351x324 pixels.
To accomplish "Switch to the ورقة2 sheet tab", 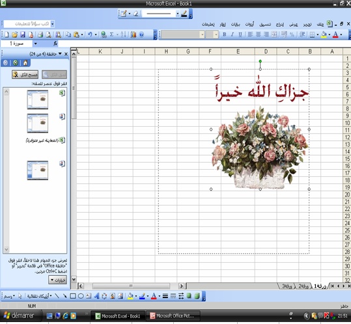I will pos(303,286).
